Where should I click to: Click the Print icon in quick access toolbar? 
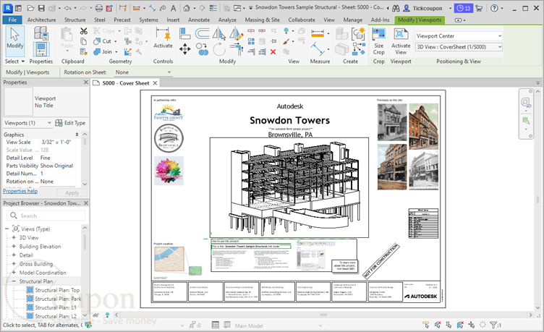[x=99, y=8]
